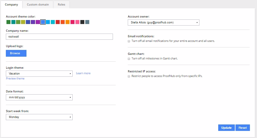Choose the amber orange theme swatch
Image resolution: width=257 pixels, height=138 pixels.
67,22
